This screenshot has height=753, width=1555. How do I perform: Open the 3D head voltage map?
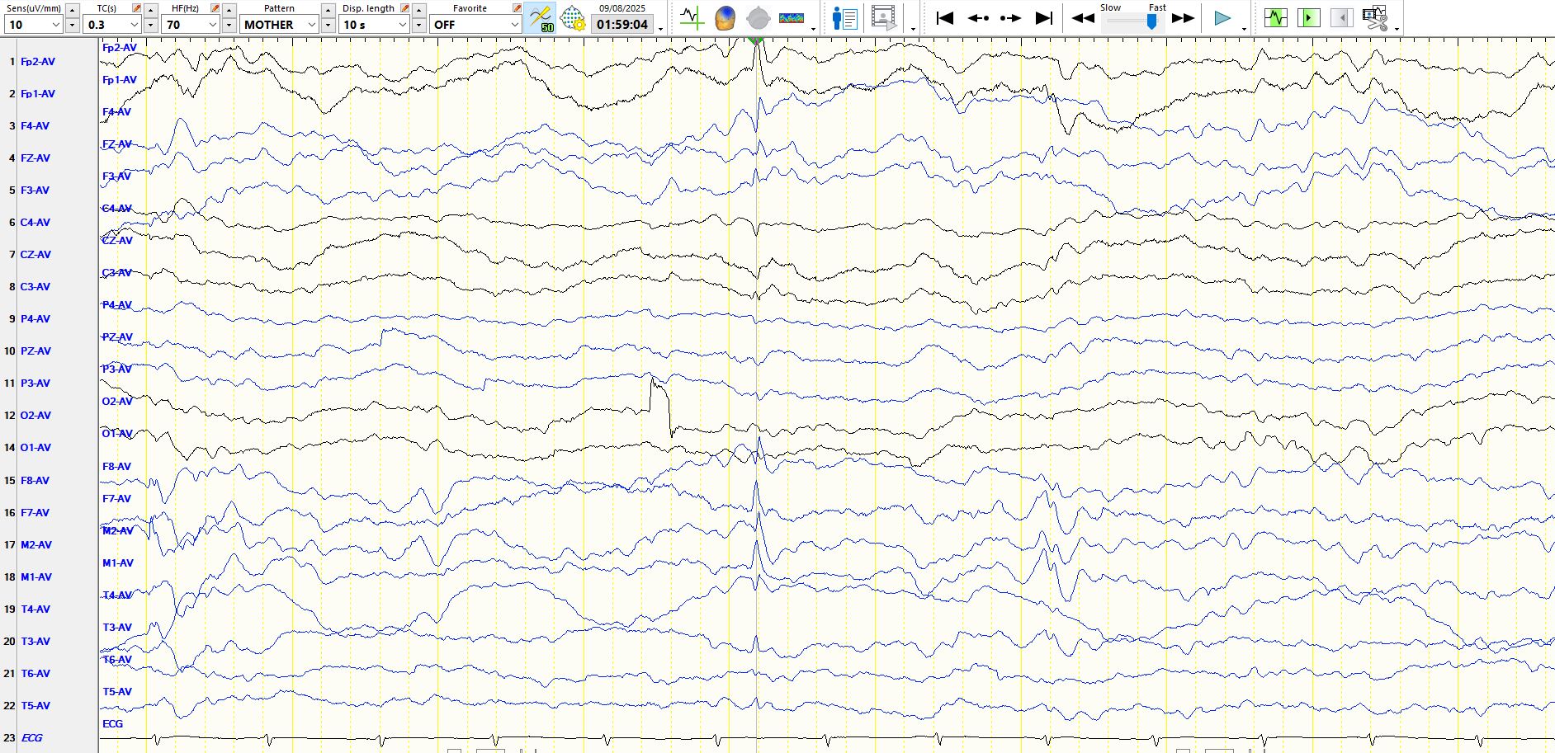pos(725,18)
